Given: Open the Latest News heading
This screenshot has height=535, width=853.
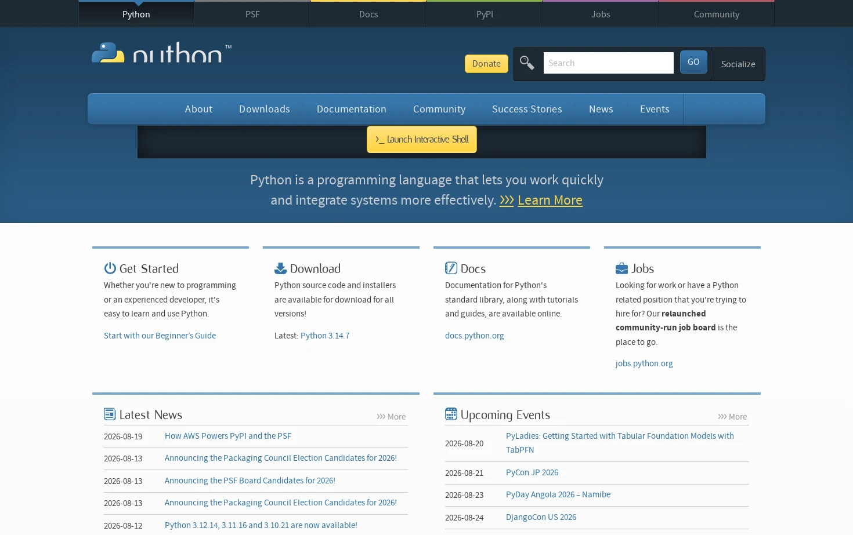Looking at the screenshot, I should pos(151,414).
